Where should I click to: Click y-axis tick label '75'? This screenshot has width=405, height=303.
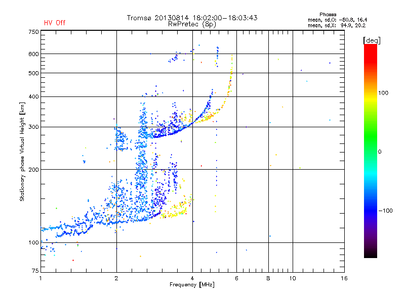click(x=35, y=271)
